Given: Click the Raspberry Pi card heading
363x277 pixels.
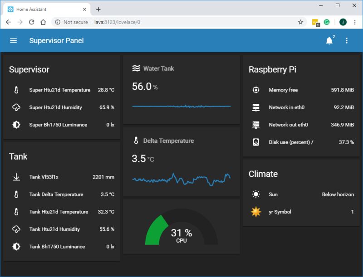Looking at the screenshot, I should (273, 70).
